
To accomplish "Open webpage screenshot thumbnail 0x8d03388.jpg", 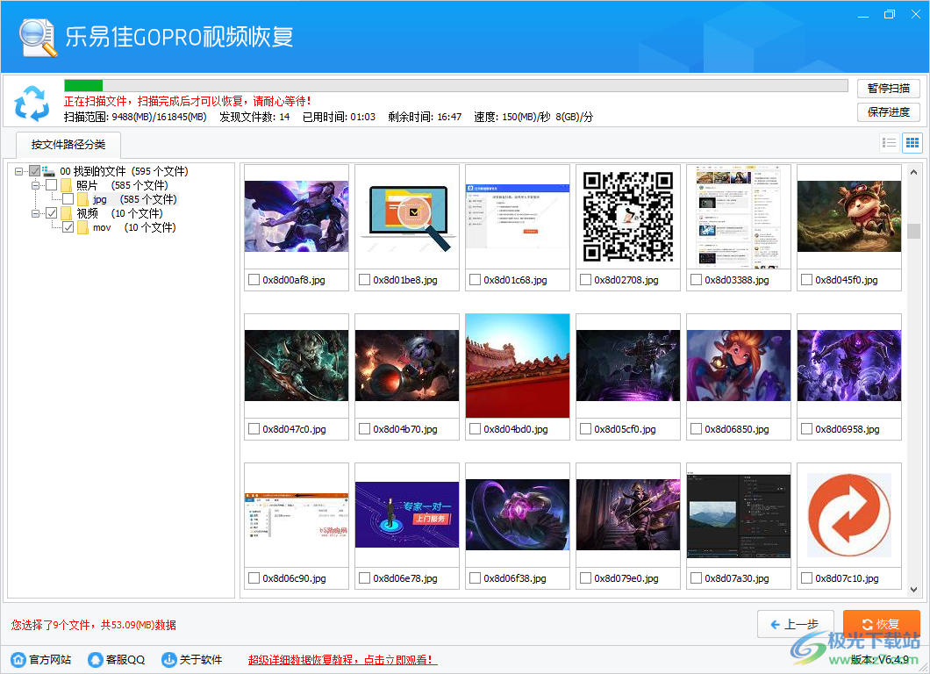I will click(739, 217).
